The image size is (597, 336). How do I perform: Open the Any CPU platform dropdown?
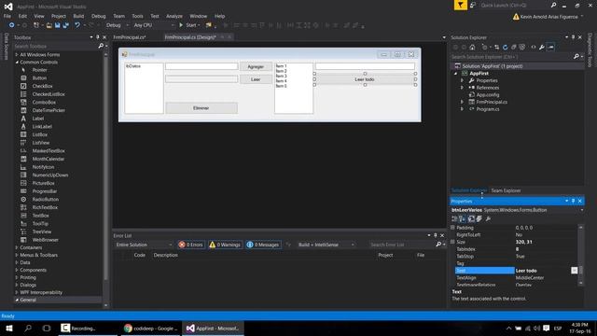153,25
